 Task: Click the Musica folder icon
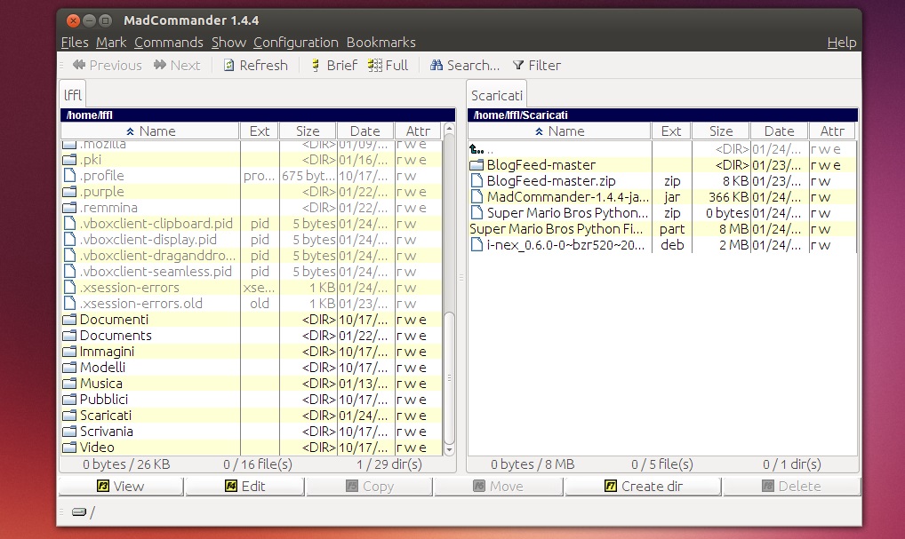click(x=69, y=384)
